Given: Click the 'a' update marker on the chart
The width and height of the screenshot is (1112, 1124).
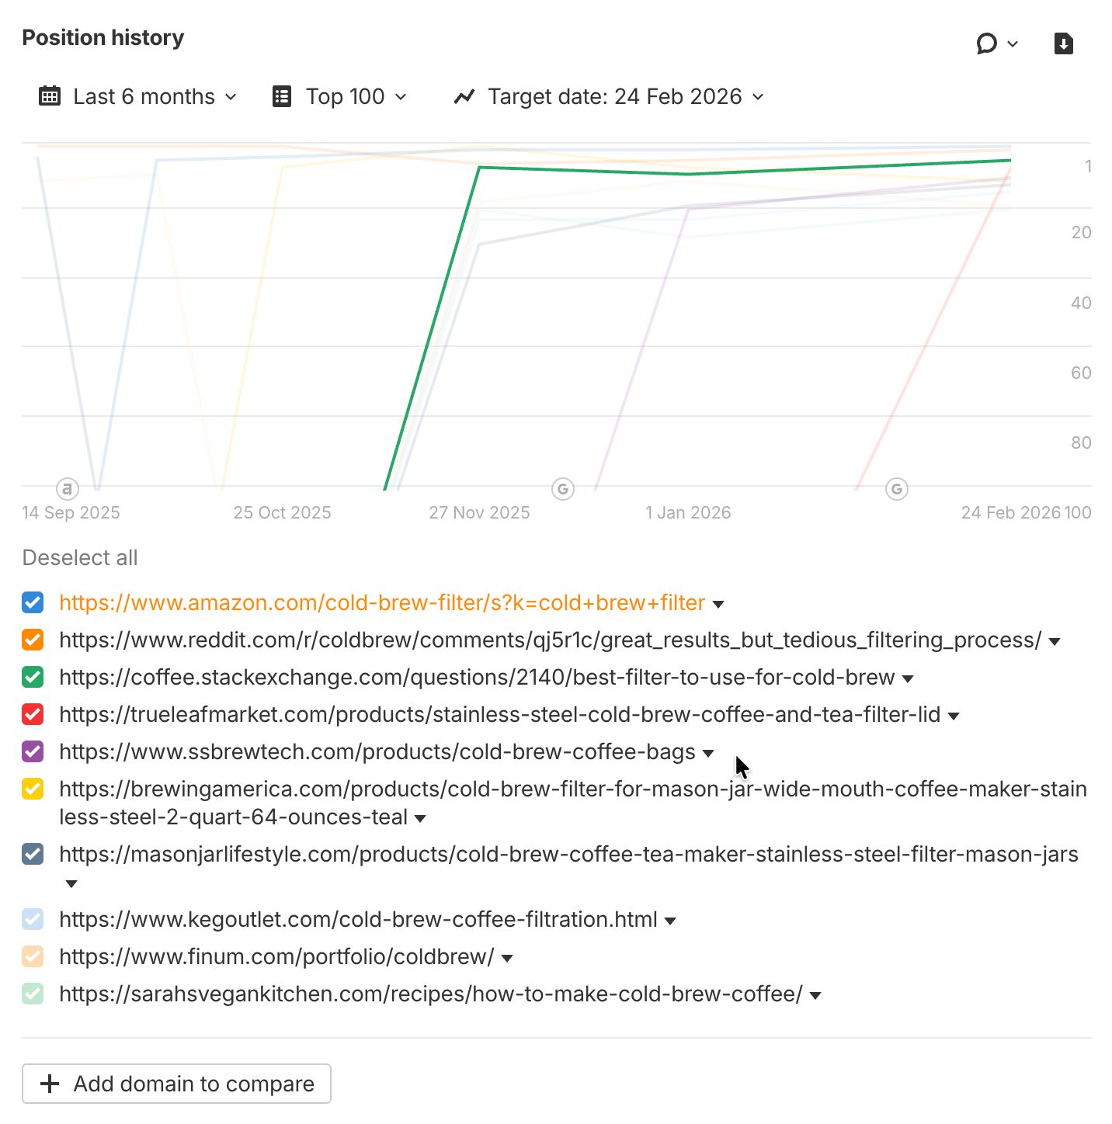Looking at the screenshot, I should coord(68,489).
